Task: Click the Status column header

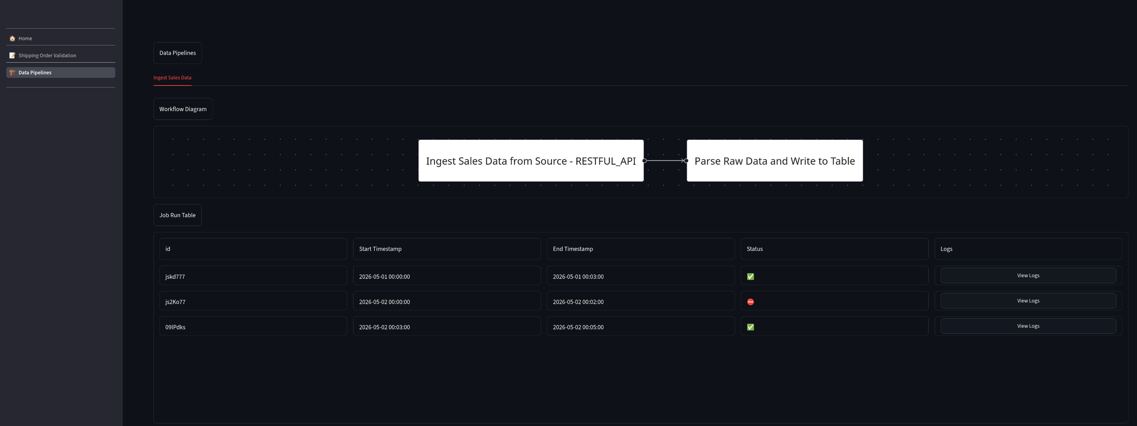Action: 834,249
